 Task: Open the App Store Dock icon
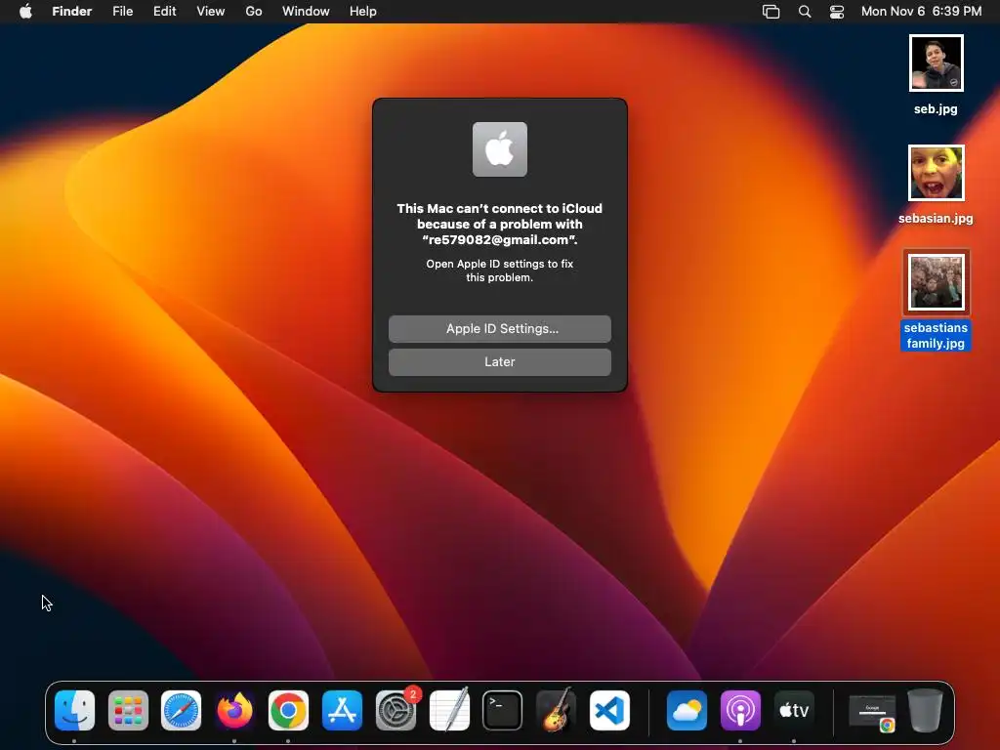[x=342, y=711]
